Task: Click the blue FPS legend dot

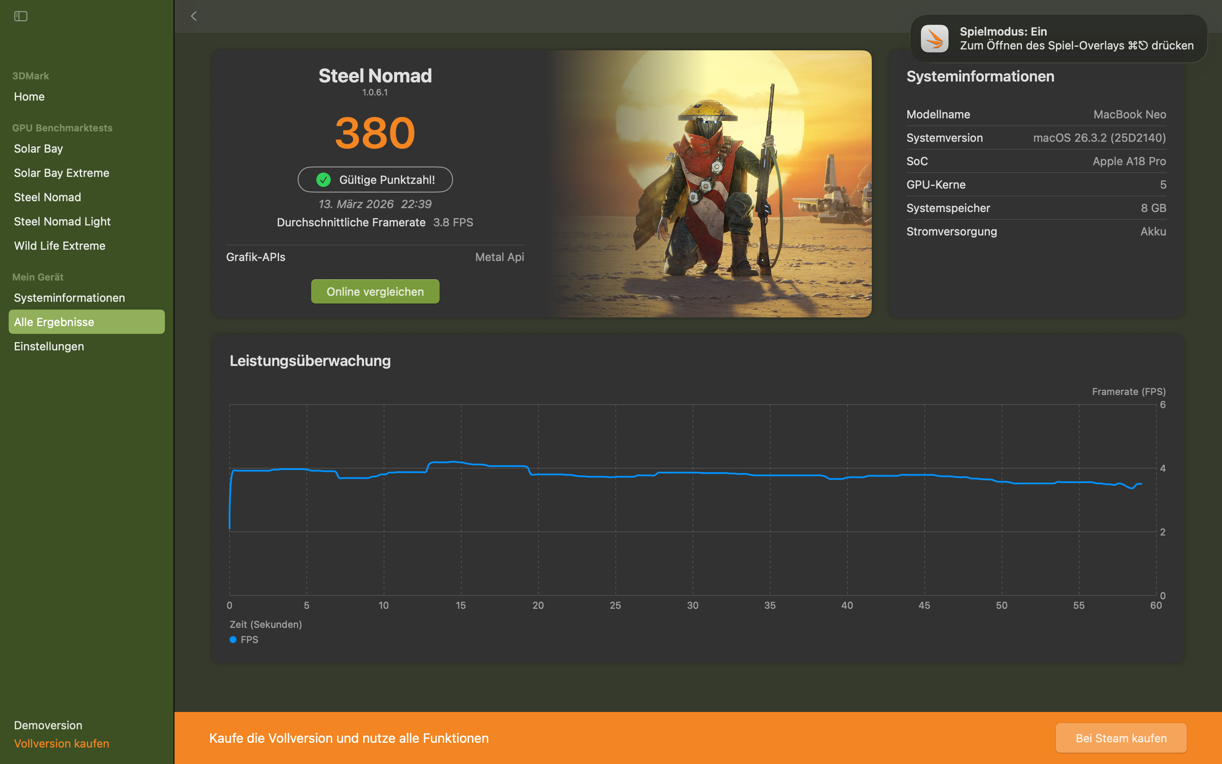Action: tap(233, 639)
